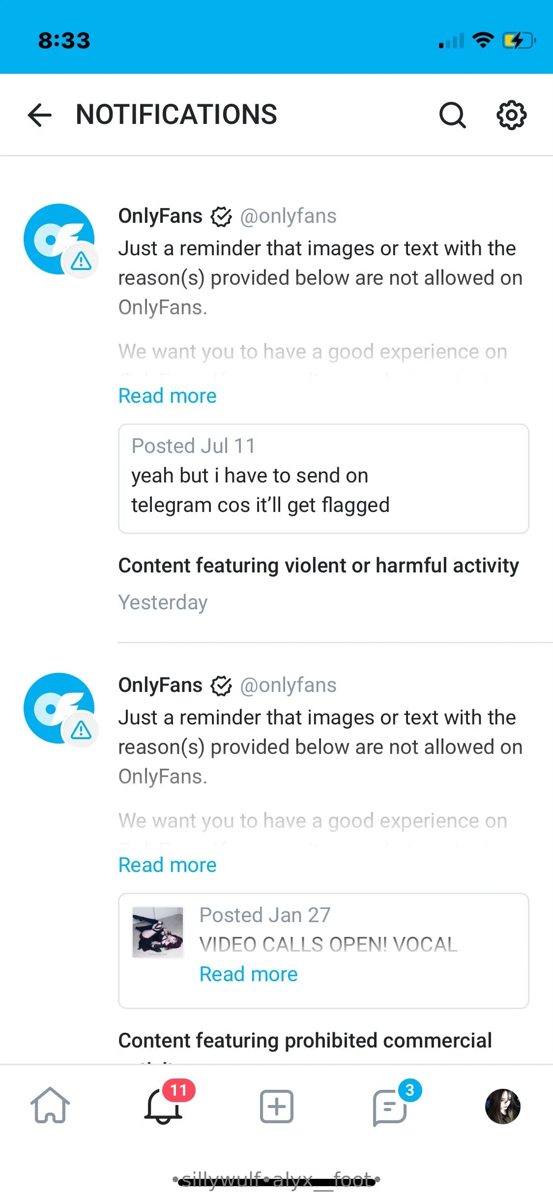Tap "Content featuring violent or harmful activity"
The height and width of the screenshot is (1198, 553).
point(319,566)
